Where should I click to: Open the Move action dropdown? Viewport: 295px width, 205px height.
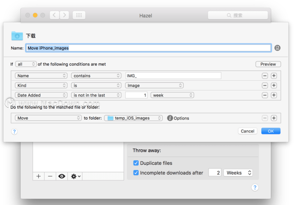[x=48, y=118]
